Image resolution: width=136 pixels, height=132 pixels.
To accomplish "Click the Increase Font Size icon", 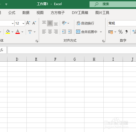I will coord(28,23).
